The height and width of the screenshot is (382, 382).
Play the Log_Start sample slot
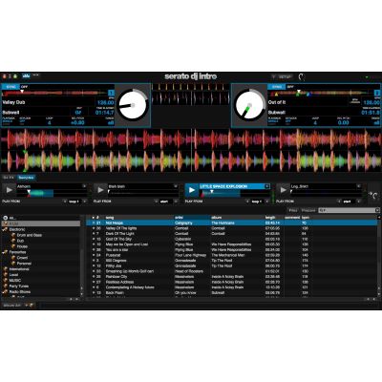(283, 190)
